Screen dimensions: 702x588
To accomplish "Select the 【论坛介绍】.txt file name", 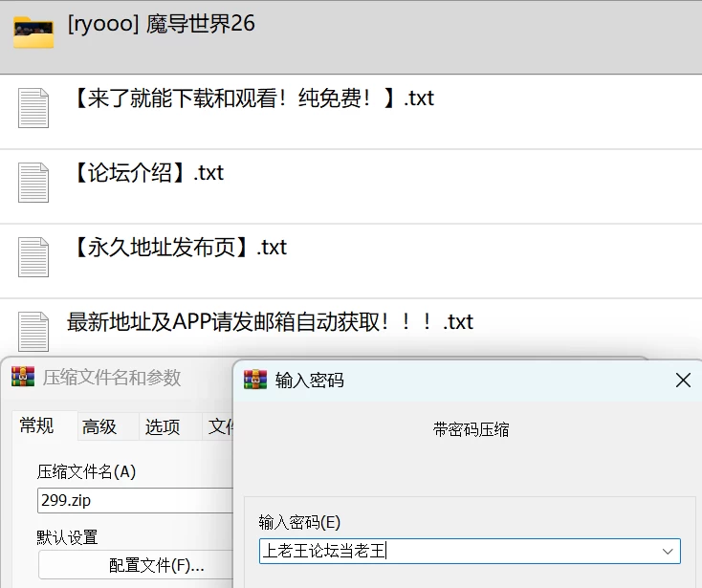I will pyautogui.click(x=147, y=173).
